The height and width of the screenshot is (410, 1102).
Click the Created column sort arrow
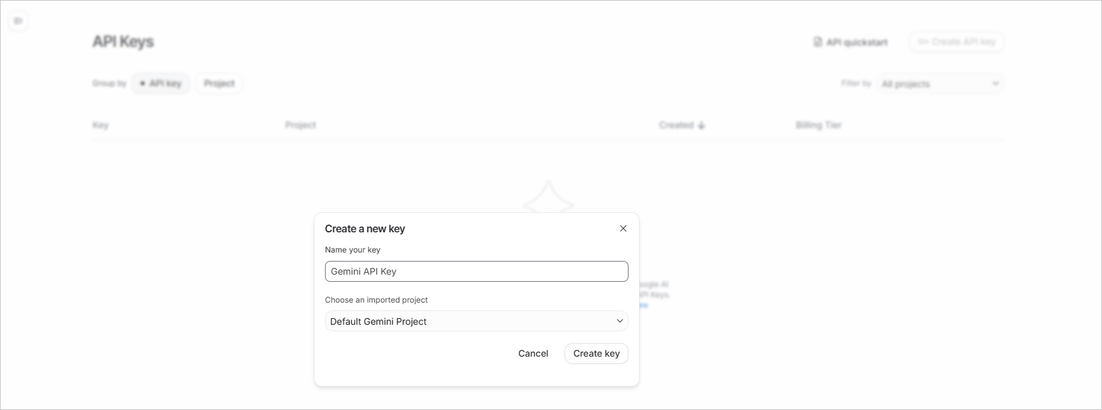coord(701,125)
